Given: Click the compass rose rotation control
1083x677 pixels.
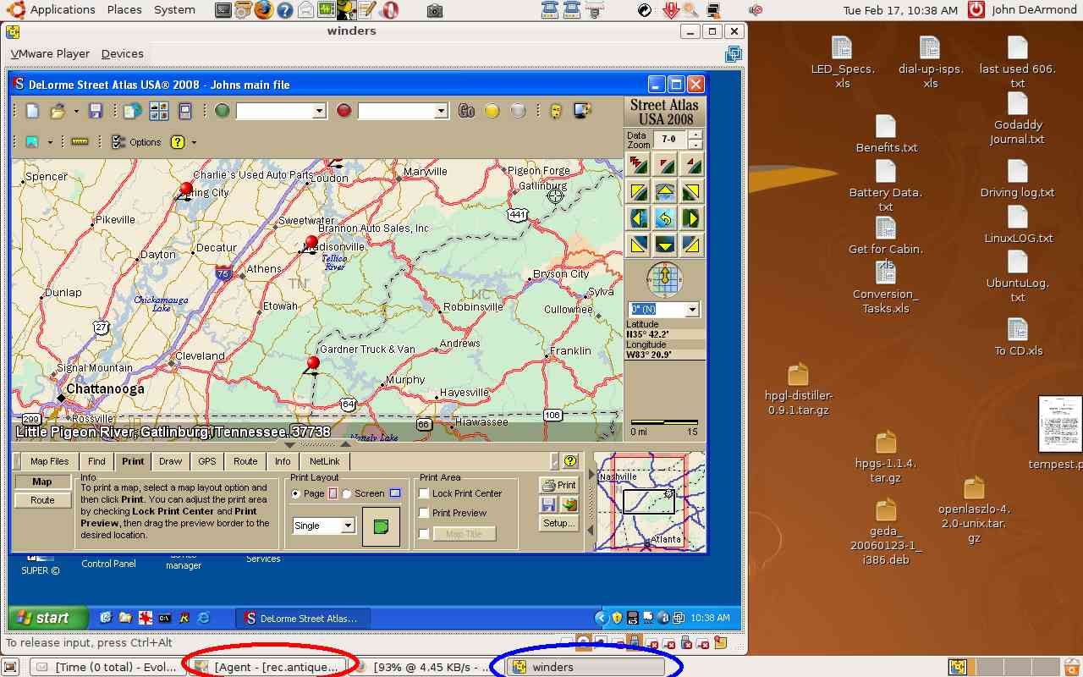Looking at the screenshot, I should click(x=665, y=279).
